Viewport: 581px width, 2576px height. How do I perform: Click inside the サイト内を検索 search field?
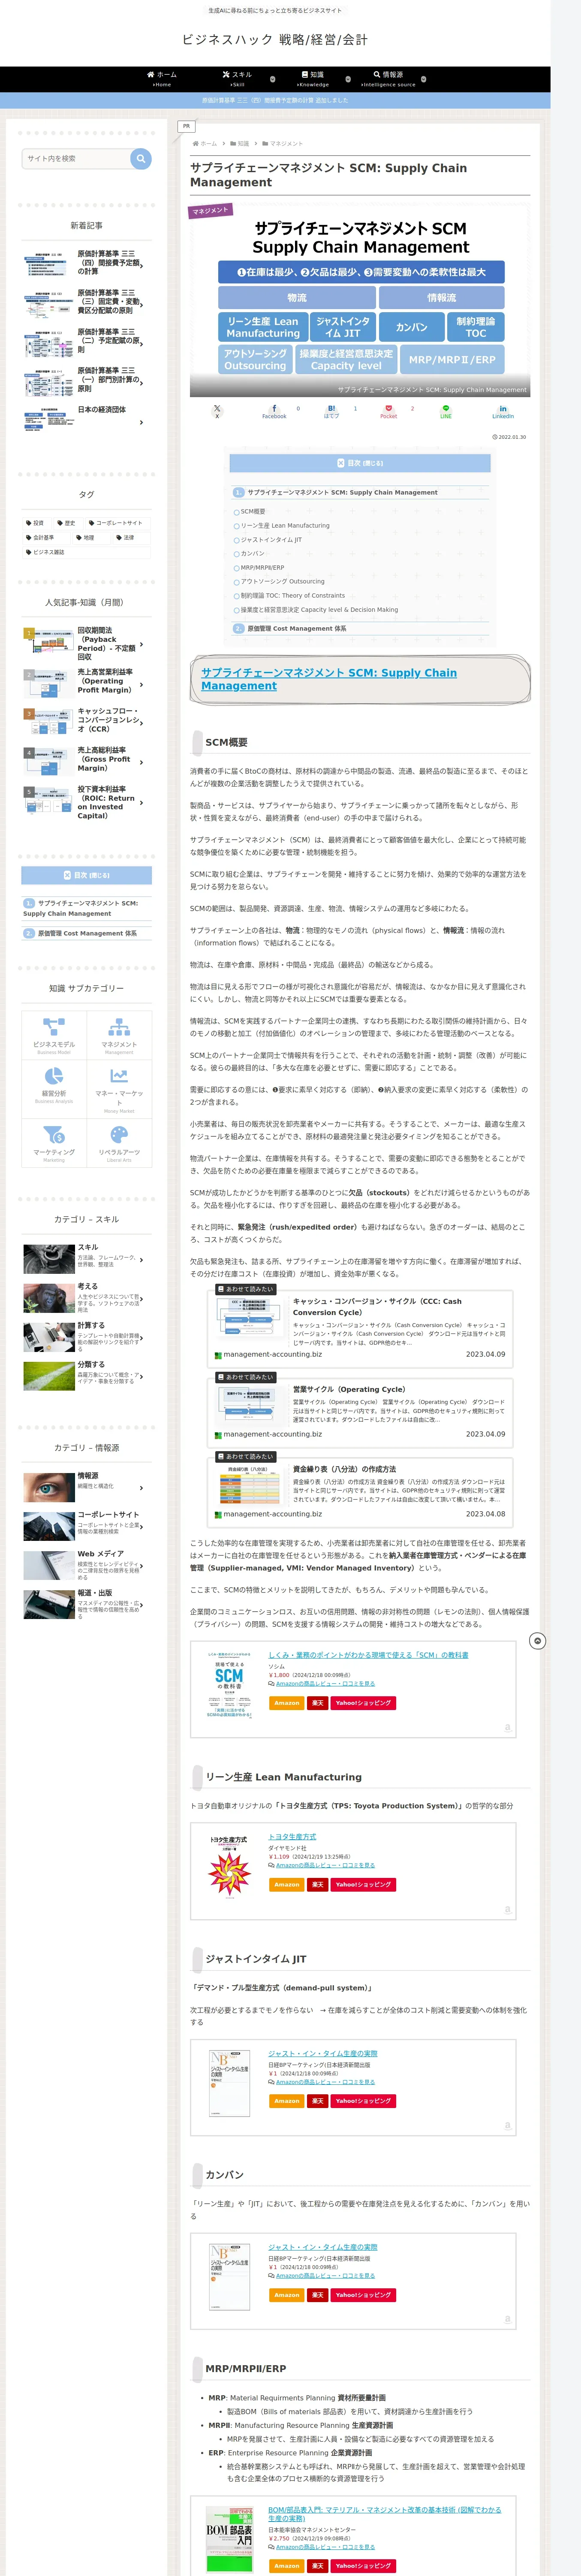76,158
